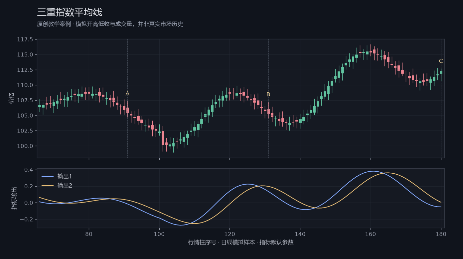Click marker label A on price chart
Image resolution: width=463 pixels, height=259 pixels.
(127, 94)
